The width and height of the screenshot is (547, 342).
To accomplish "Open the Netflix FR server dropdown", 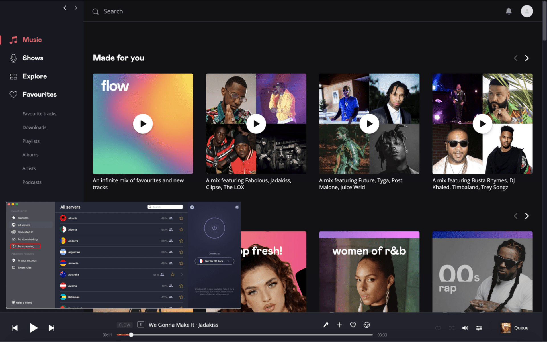I will (214, 261).
